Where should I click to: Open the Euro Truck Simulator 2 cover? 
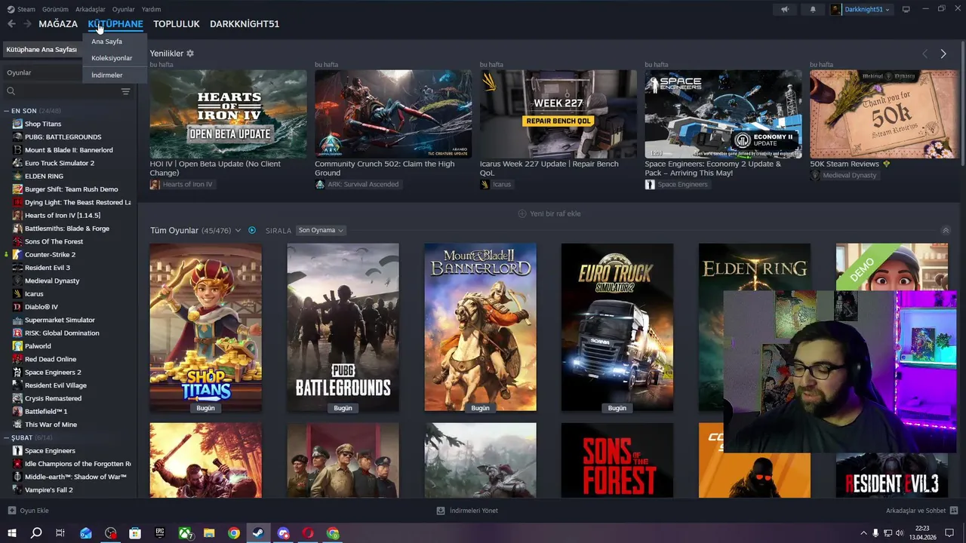[x=617, y=327]
